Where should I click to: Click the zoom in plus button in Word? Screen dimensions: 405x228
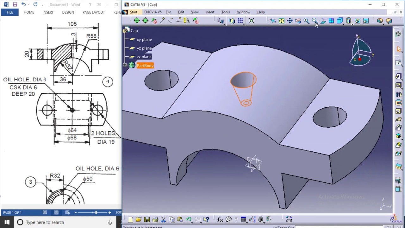click(109, 212)
